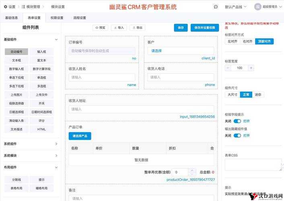284x201 pixels.
Task: Open the 超级管理员 account dropdown
Action: tap(272, 7)
